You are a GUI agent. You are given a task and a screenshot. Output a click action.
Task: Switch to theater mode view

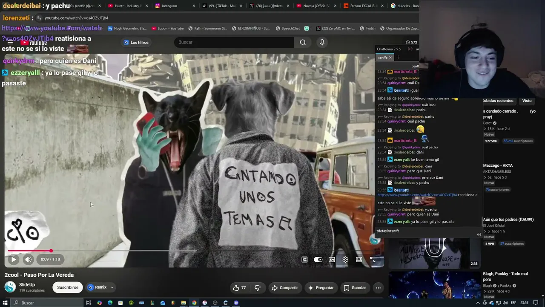click(359, 259)
